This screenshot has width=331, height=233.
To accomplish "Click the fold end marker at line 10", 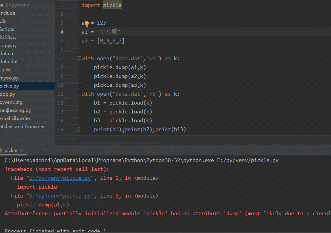I will [x=79, y=85].
